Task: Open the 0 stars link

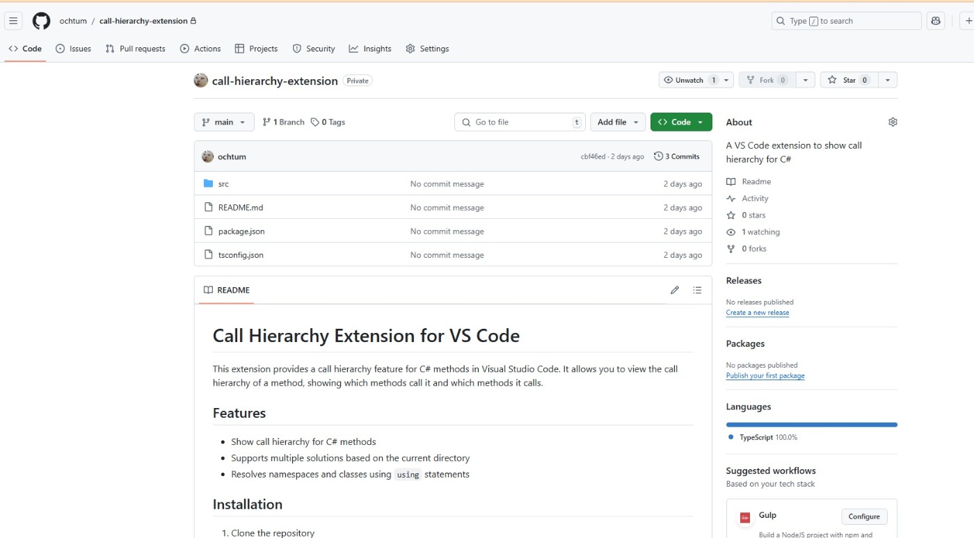Action: [x=746, y=215]
